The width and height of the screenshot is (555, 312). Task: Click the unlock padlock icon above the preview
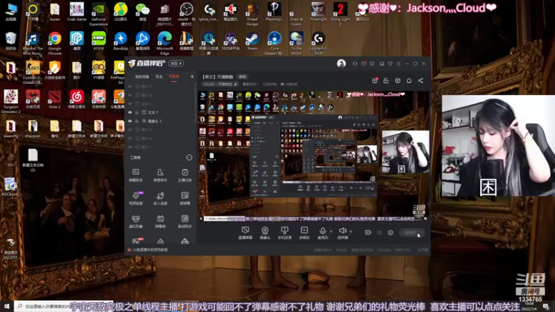[386, 80]
